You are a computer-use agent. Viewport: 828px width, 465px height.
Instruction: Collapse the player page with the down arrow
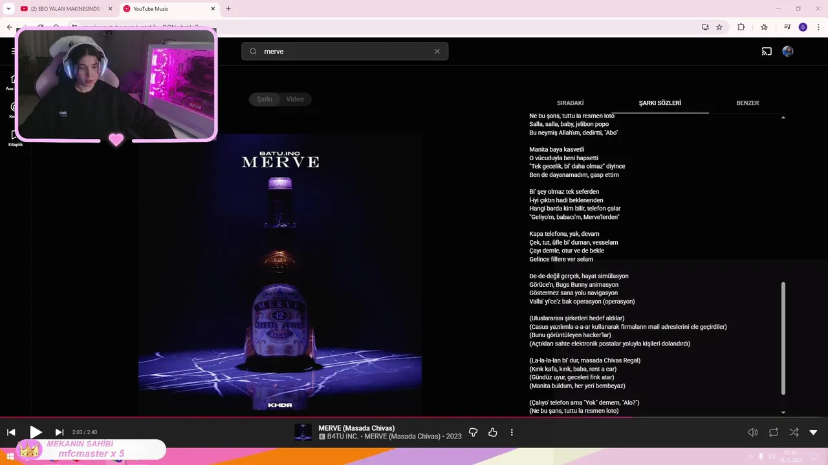pos(813,432)
